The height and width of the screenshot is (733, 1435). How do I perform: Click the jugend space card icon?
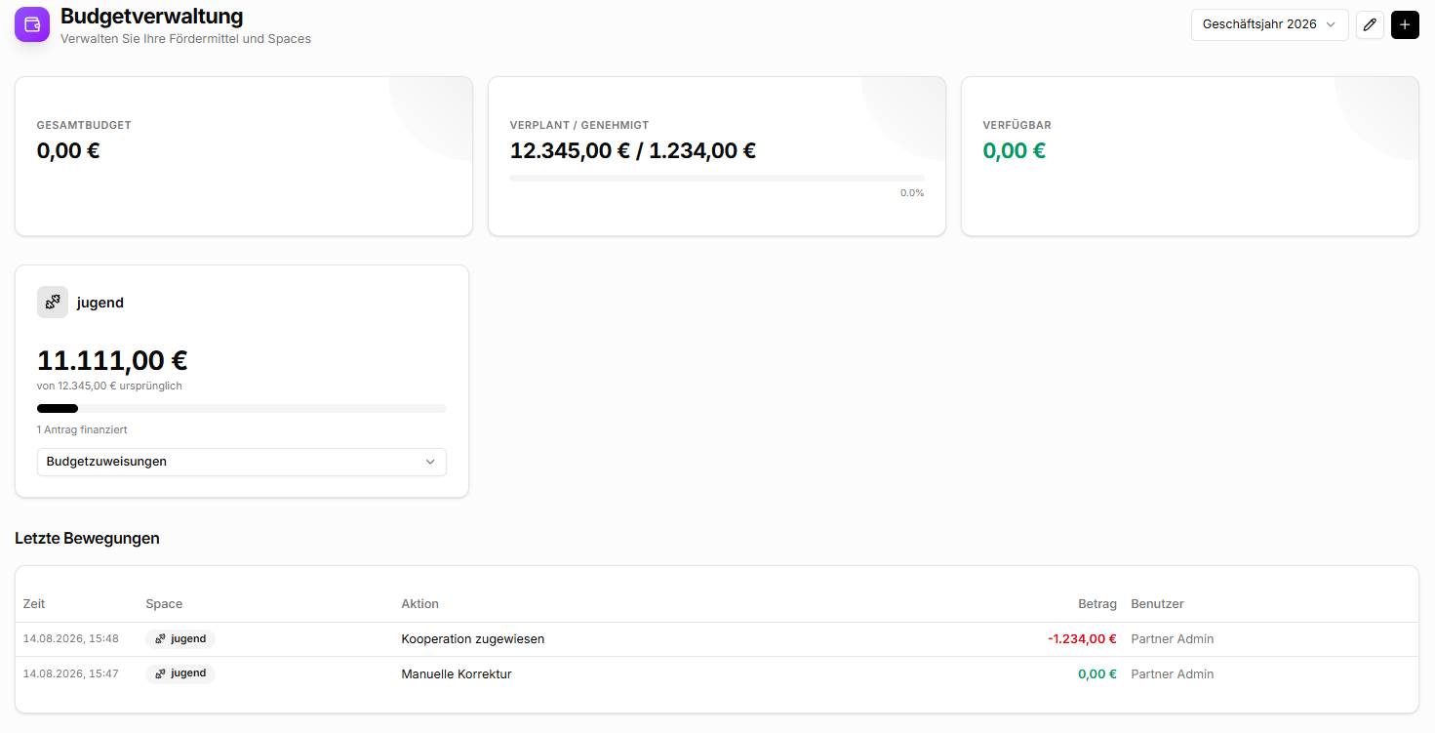[x=53, y=303]
